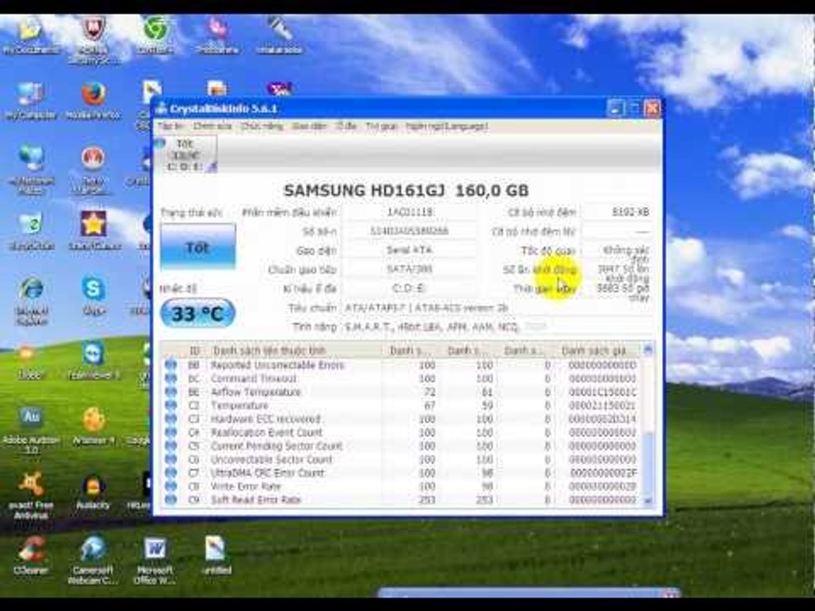This screenshot has height=611, width=815.
Task: Launch Internet Explorer from the desktop
Action: tap(31, 300)
